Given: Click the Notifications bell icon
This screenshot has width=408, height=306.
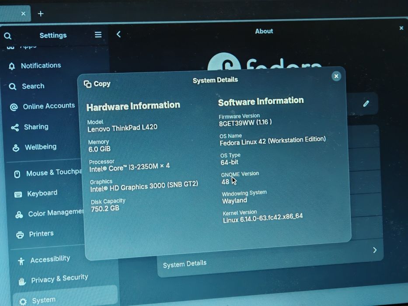Looking at the screenshot, I should click(x=12, y=66).
